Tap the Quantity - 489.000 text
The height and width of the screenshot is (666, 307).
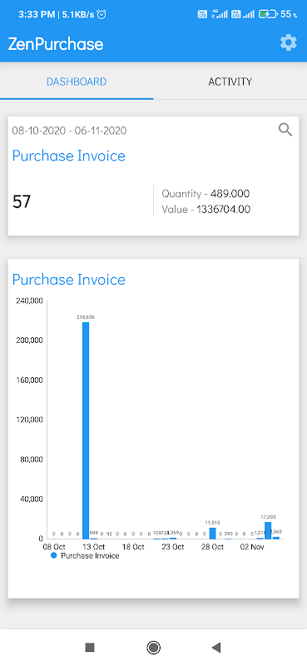205,194
